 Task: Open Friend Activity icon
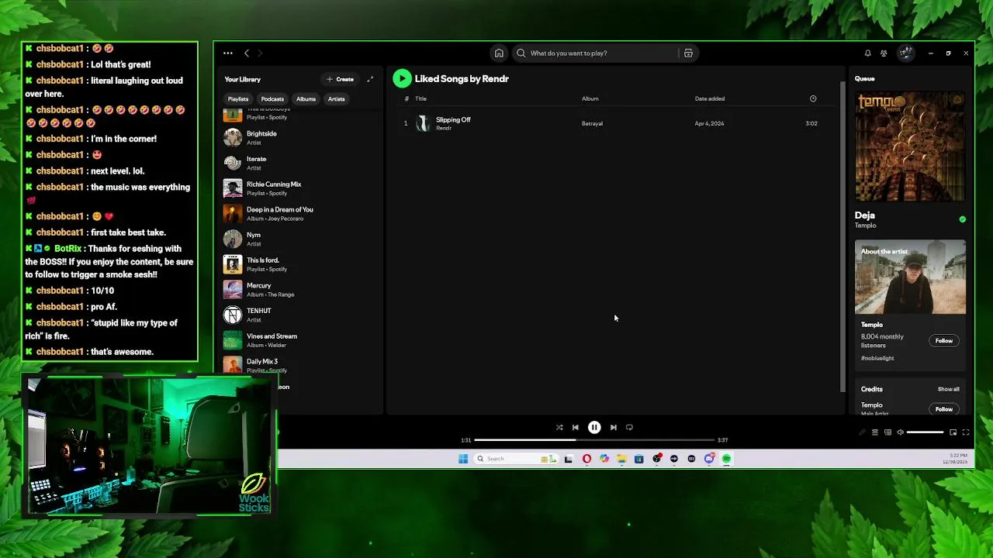pyautogui.click(x=884, y=53)
